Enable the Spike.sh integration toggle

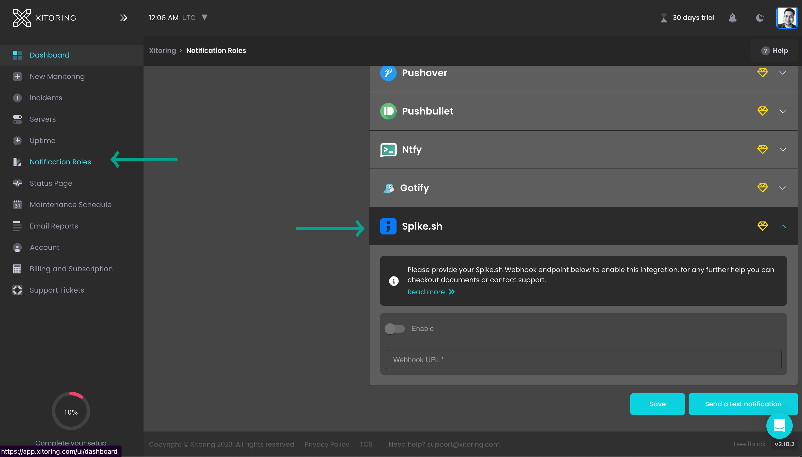pyautogui.click(x=395, y=329)
